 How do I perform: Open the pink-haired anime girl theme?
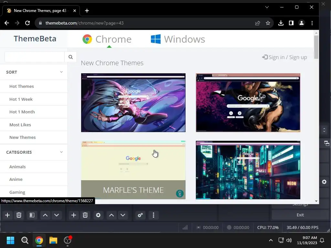133,103
